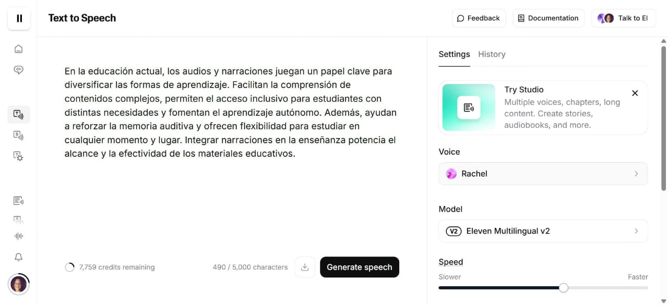Download audio using the download icon
668x305 pixels.
(x=305, y=267)
